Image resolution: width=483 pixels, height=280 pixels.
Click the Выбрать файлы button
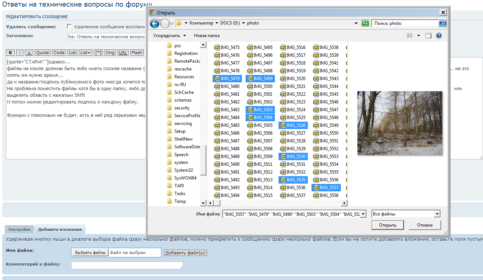pos(90,253)
